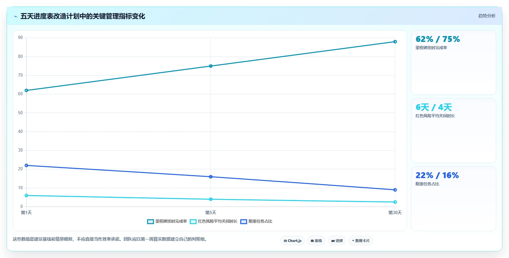Click the 趋势分析 label in header
The width and height of the screenshot is (509, 258).
487,16
